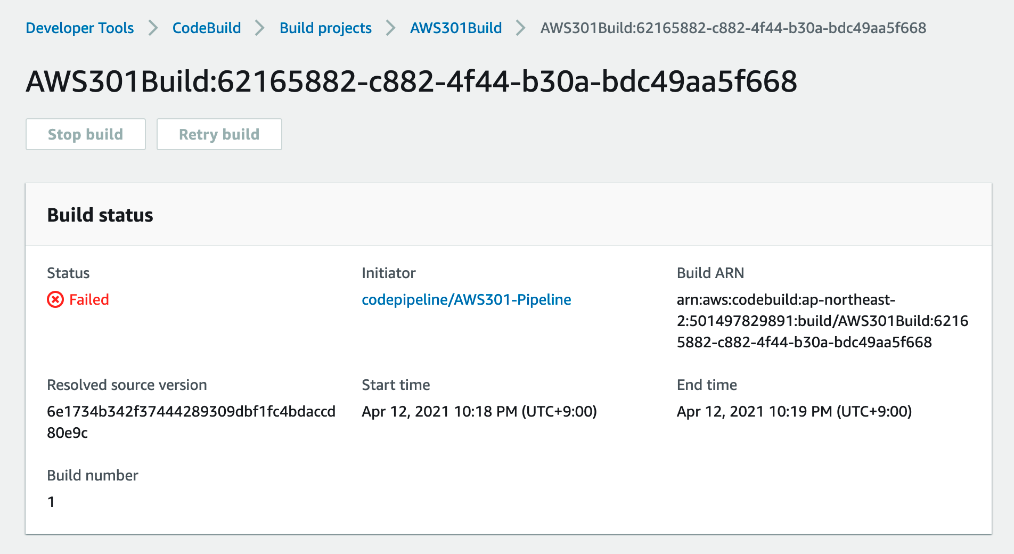The image size is (1014, 554).
Task: Click the Status label
Action: pyautogui.click(x=68, y=273)
